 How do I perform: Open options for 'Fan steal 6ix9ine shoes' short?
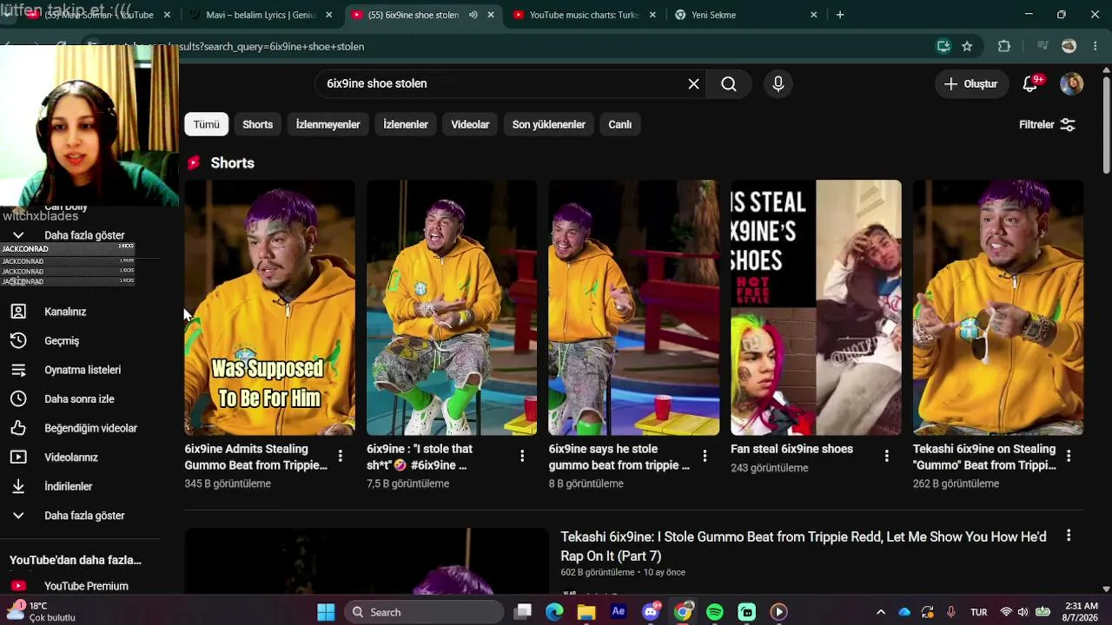886,456
